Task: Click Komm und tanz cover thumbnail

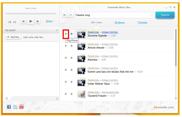Action: tap(81, 70)
